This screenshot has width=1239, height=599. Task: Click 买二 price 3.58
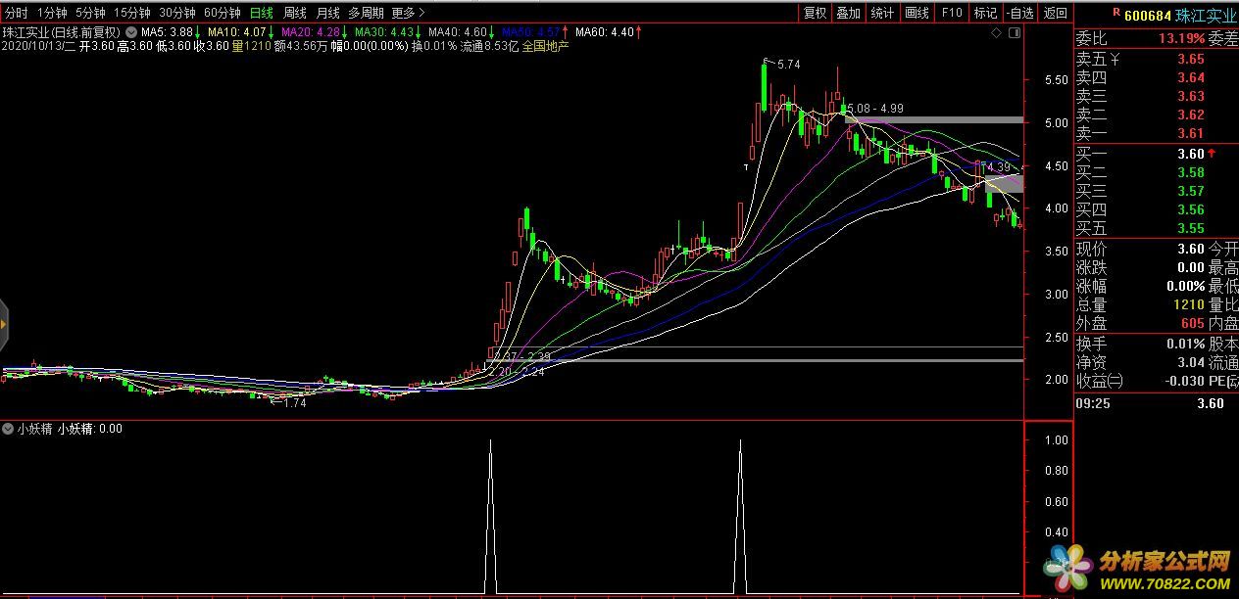point(1191,172)
